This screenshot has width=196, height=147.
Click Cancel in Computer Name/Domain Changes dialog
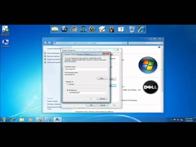coord(102,99)
